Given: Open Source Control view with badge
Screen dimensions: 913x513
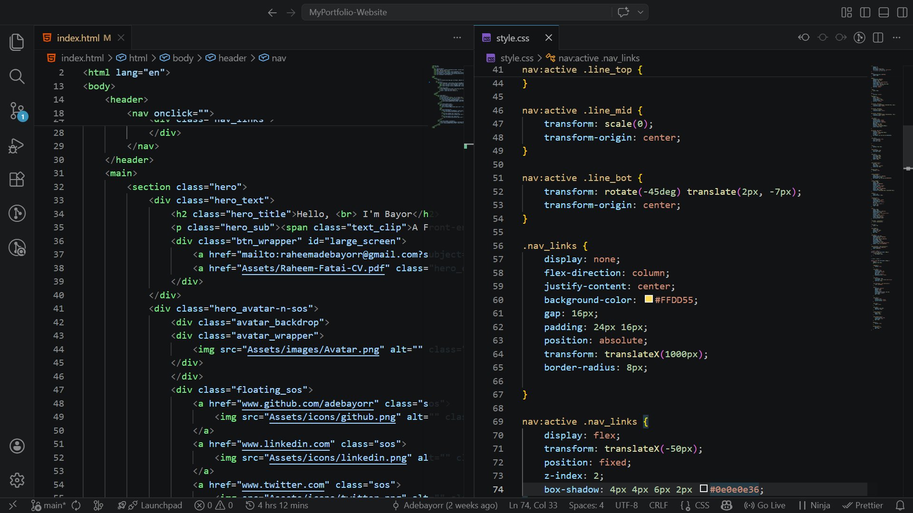Looking at the screenshot, I should (x=17, y=111).
